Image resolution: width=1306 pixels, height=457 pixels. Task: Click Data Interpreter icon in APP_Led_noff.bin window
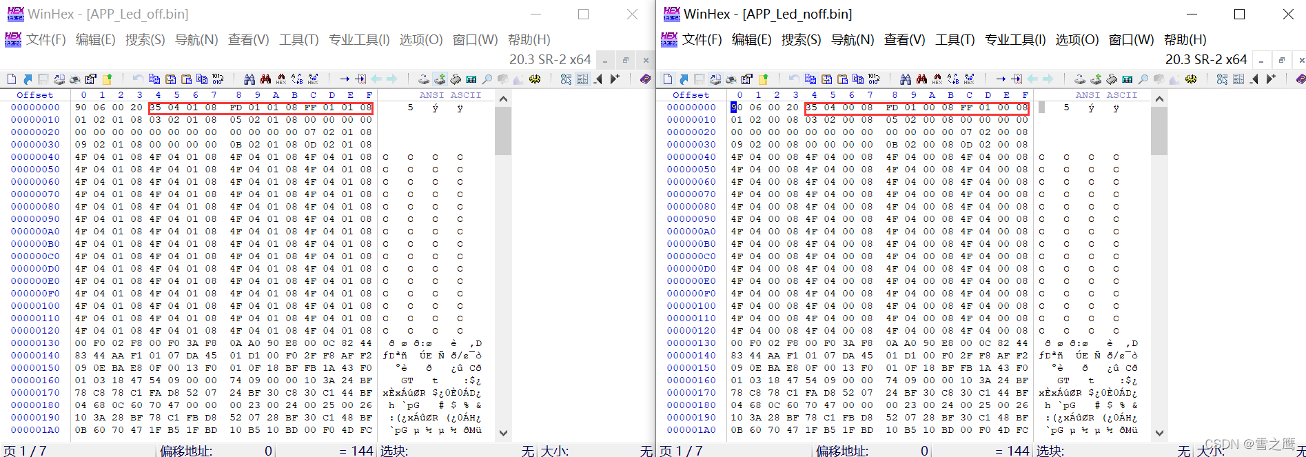(x=1239, y=79)
